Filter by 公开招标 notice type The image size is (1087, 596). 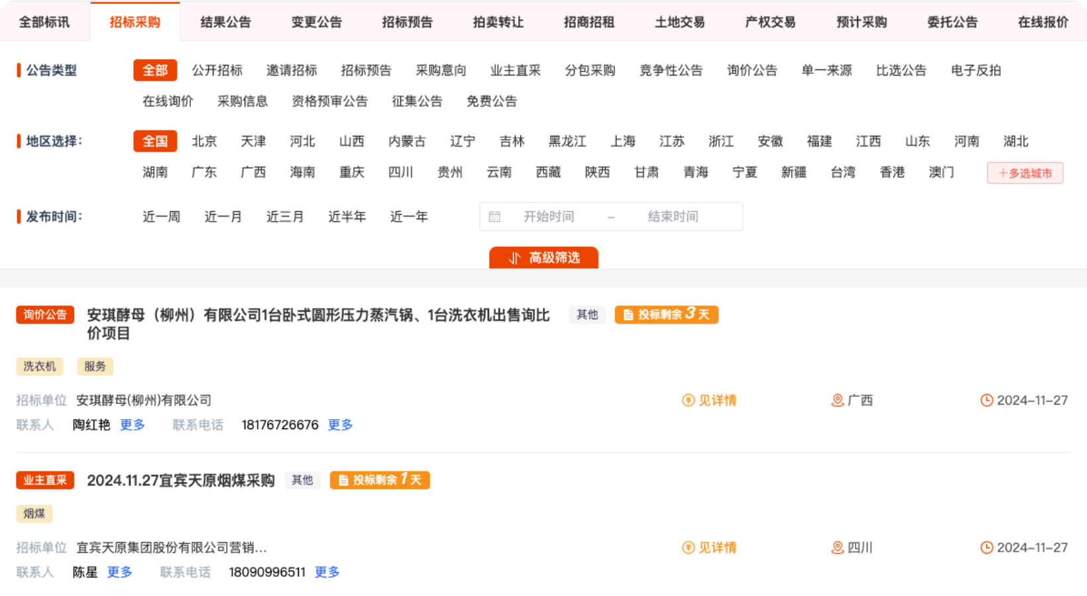point(217,70)
